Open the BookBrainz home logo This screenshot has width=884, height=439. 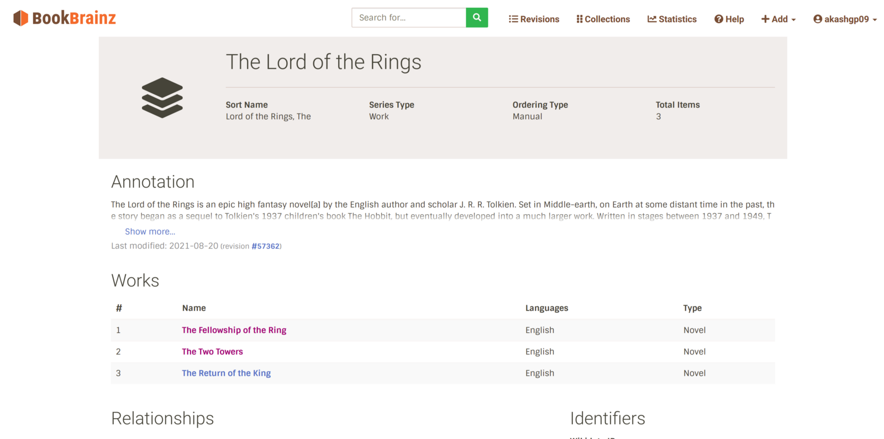65,18
